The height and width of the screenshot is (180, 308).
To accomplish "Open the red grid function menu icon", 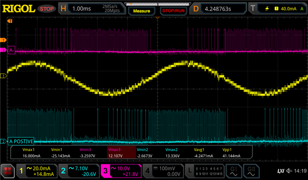I will [8, 171].
